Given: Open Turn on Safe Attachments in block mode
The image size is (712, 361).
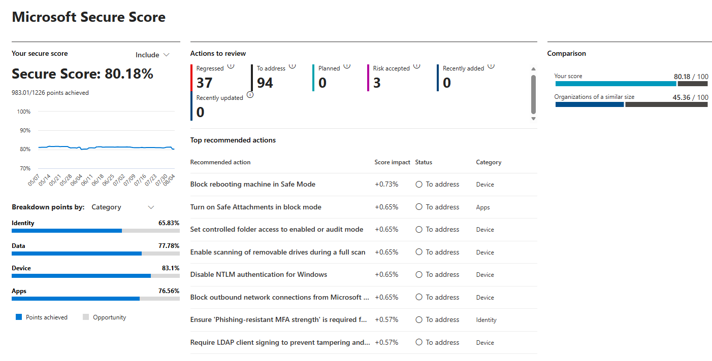Looking at the screenshot, I should click(256, 207).
